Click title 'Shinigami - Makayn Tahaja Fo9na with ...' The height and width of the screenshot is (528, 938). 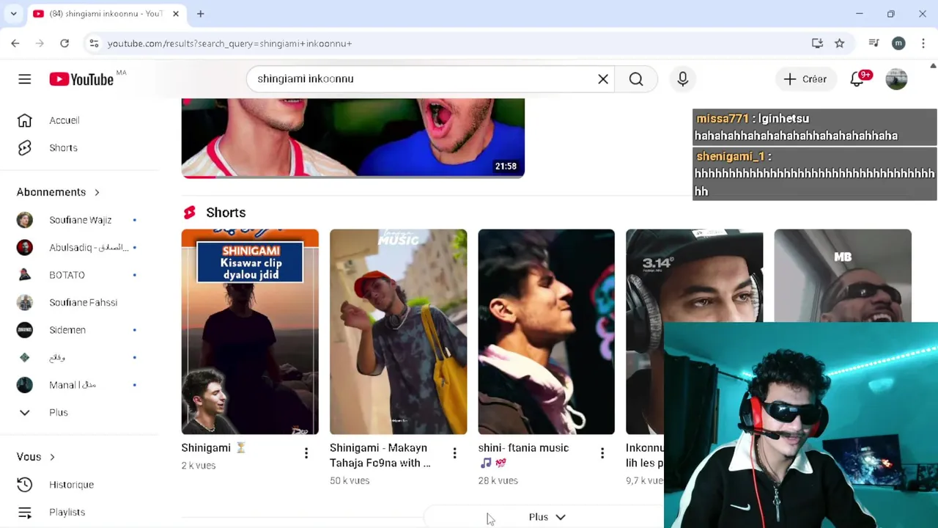(380, 455)
